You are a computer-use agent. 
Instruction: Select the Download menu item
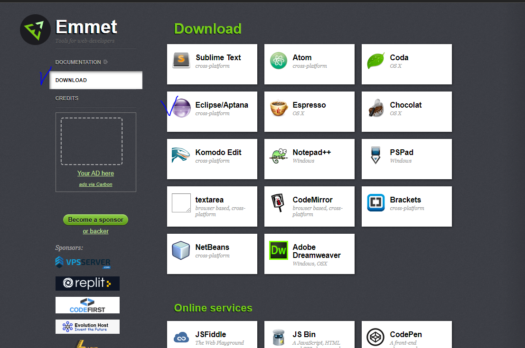click(x=96, y=80)
